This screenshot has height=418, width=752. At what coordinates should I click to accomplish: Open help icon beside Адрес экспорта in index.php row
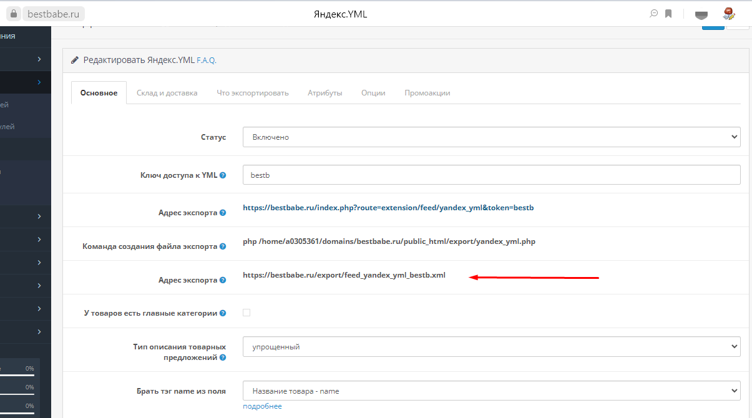223,213
